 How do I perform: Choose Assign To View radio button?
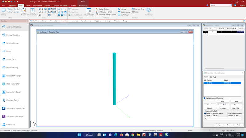[228, 116]
